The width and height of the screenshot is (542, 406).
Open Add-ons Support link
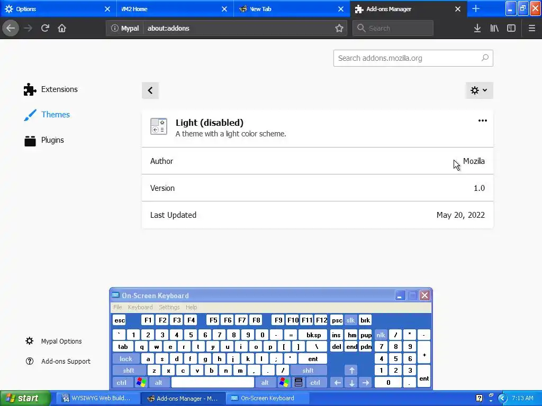coord(58,361)
